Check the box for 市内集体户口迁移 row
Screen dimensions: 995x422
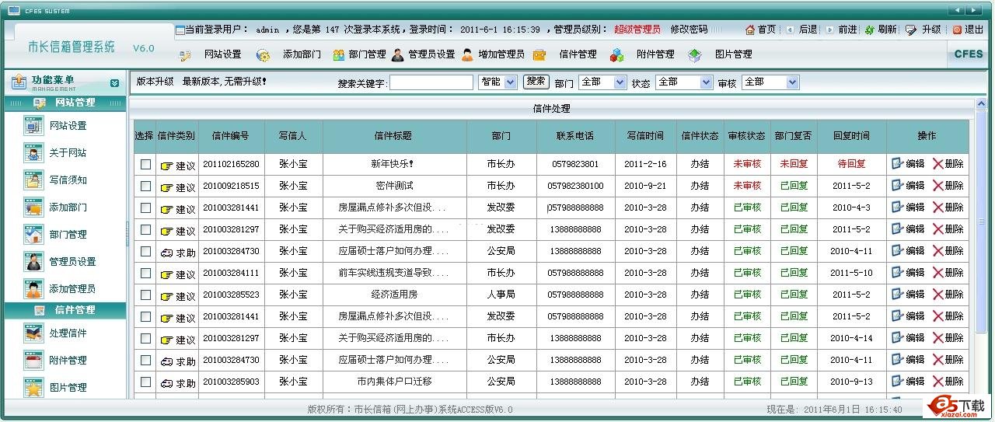145,382
